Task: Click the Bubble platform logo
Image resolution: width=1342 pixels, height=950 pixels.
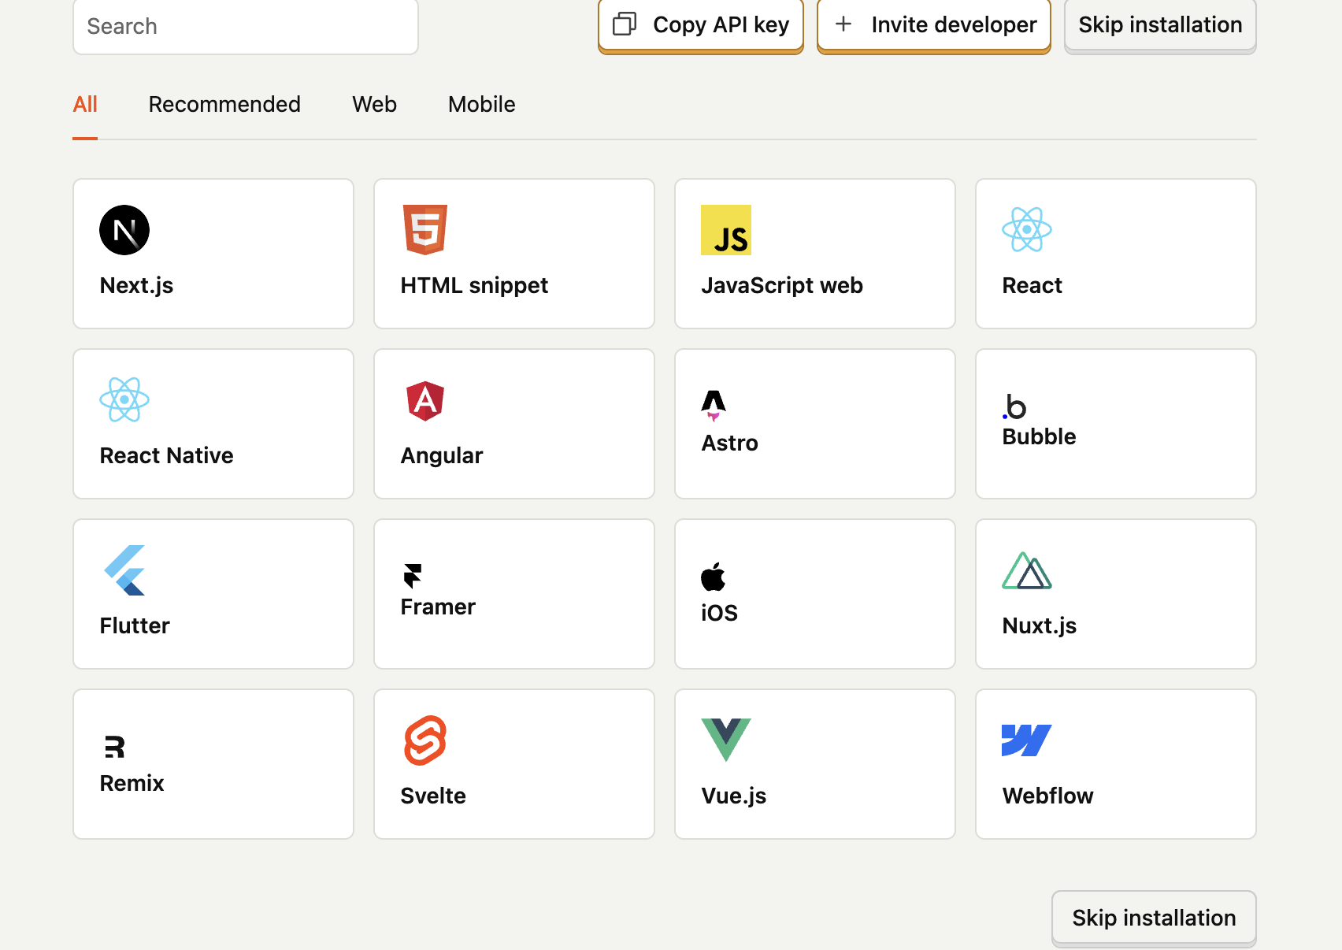Action: [x=1014, y=408]
